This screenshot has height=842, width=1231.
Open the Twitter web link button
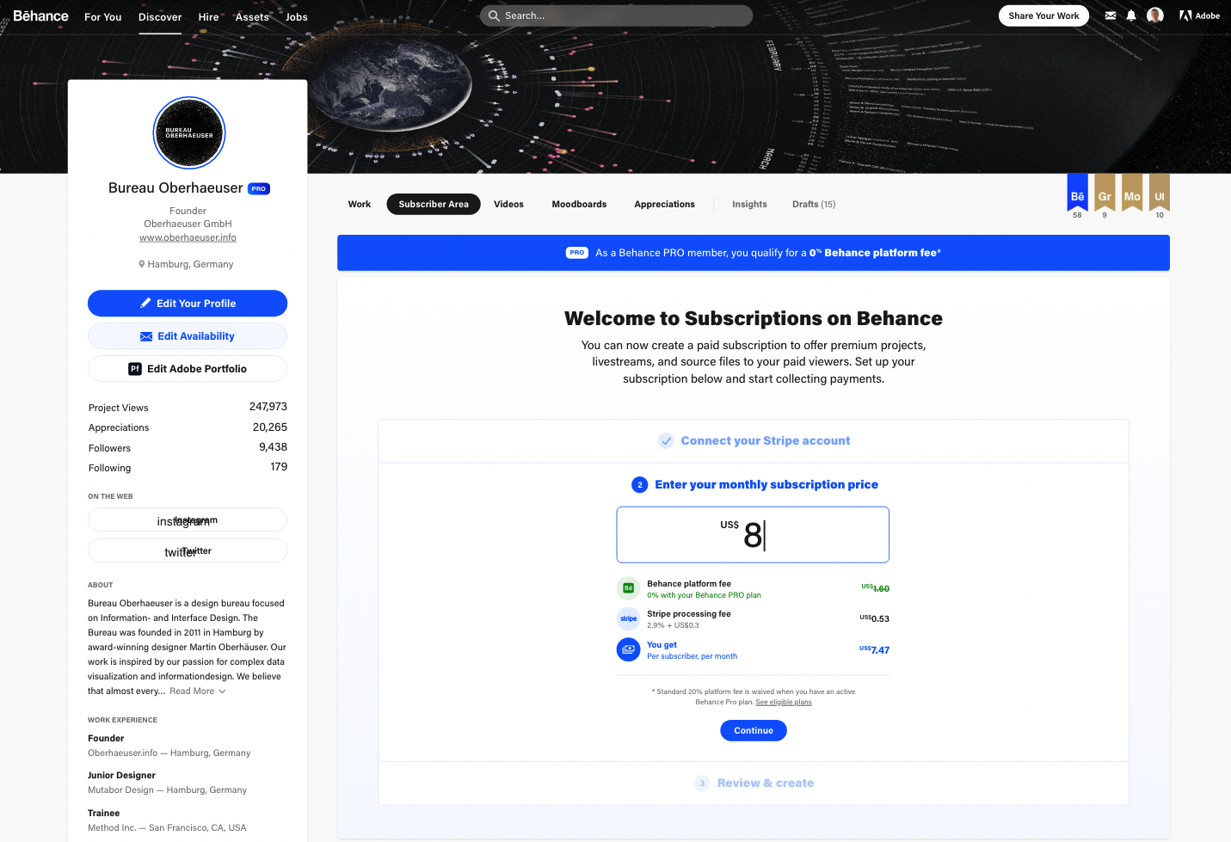click(x=188, y=551)
